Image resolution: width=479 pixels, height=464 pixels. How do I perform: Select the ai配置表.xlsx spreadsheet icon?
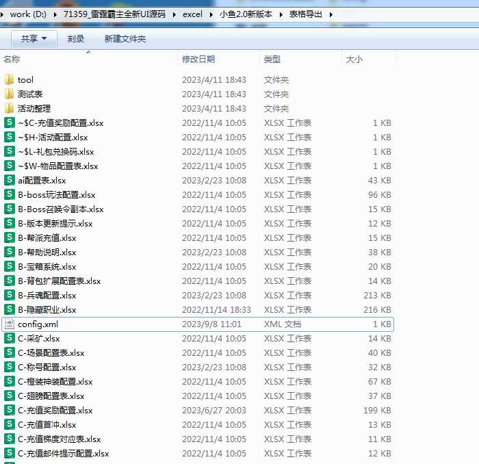tap(9, 181)
